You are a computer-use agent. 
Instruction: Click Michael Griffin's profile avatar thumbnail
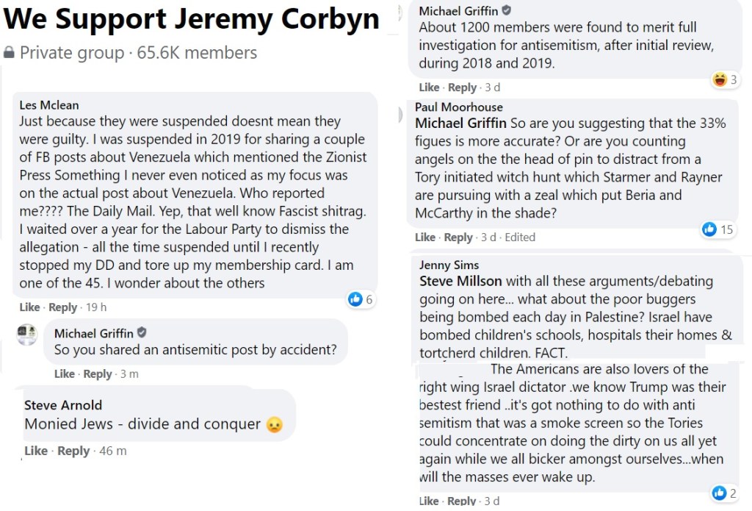[x=27, y=335]
